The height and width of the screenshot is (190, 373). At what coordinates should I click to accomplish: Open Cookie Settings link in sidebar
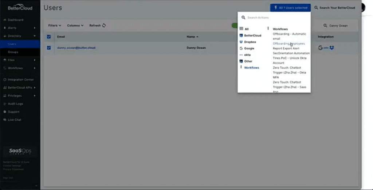pos(12,166)
